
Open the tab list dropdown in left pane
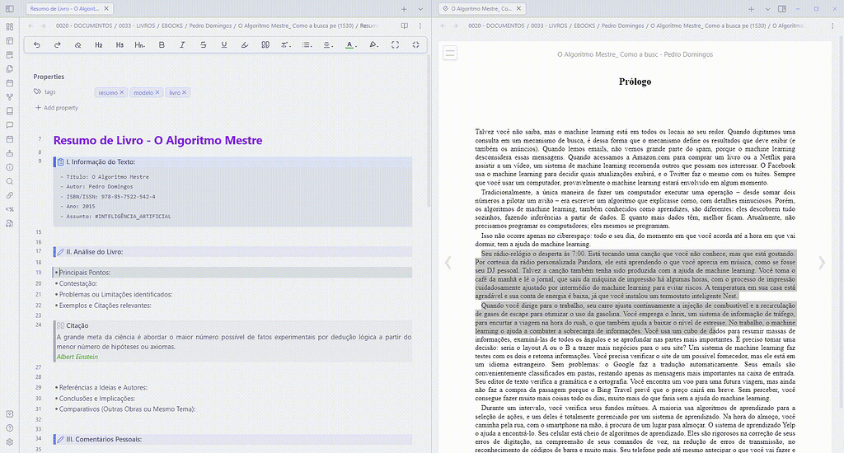click(420, 9)
